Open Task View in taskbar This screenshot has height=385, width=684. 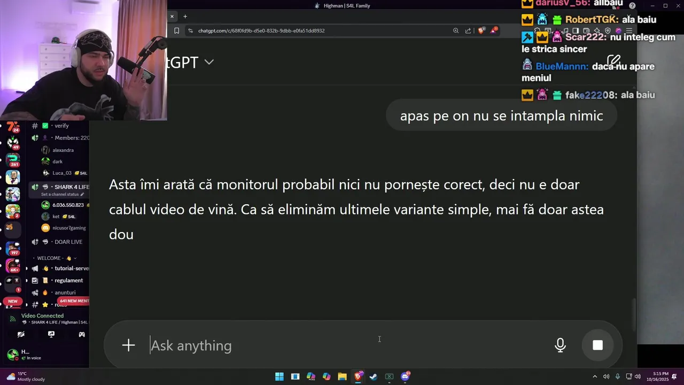click(x=295, y=376)
